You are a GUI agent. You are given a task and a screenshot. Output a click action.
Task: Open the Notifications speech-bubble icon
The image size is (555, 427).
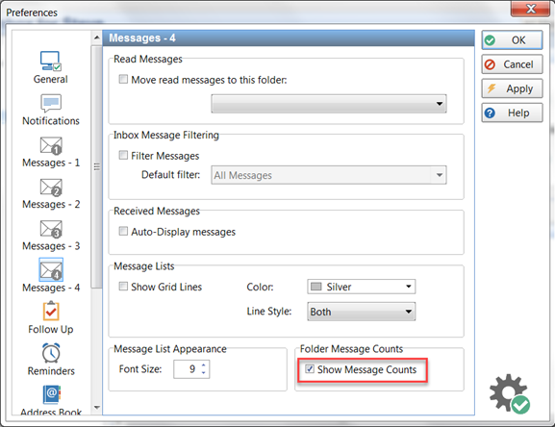51,103
